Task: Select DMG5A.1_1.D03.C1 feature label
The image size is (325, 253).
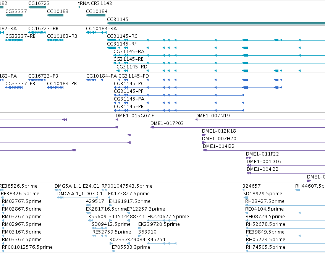Action: [x=80, y=194]
